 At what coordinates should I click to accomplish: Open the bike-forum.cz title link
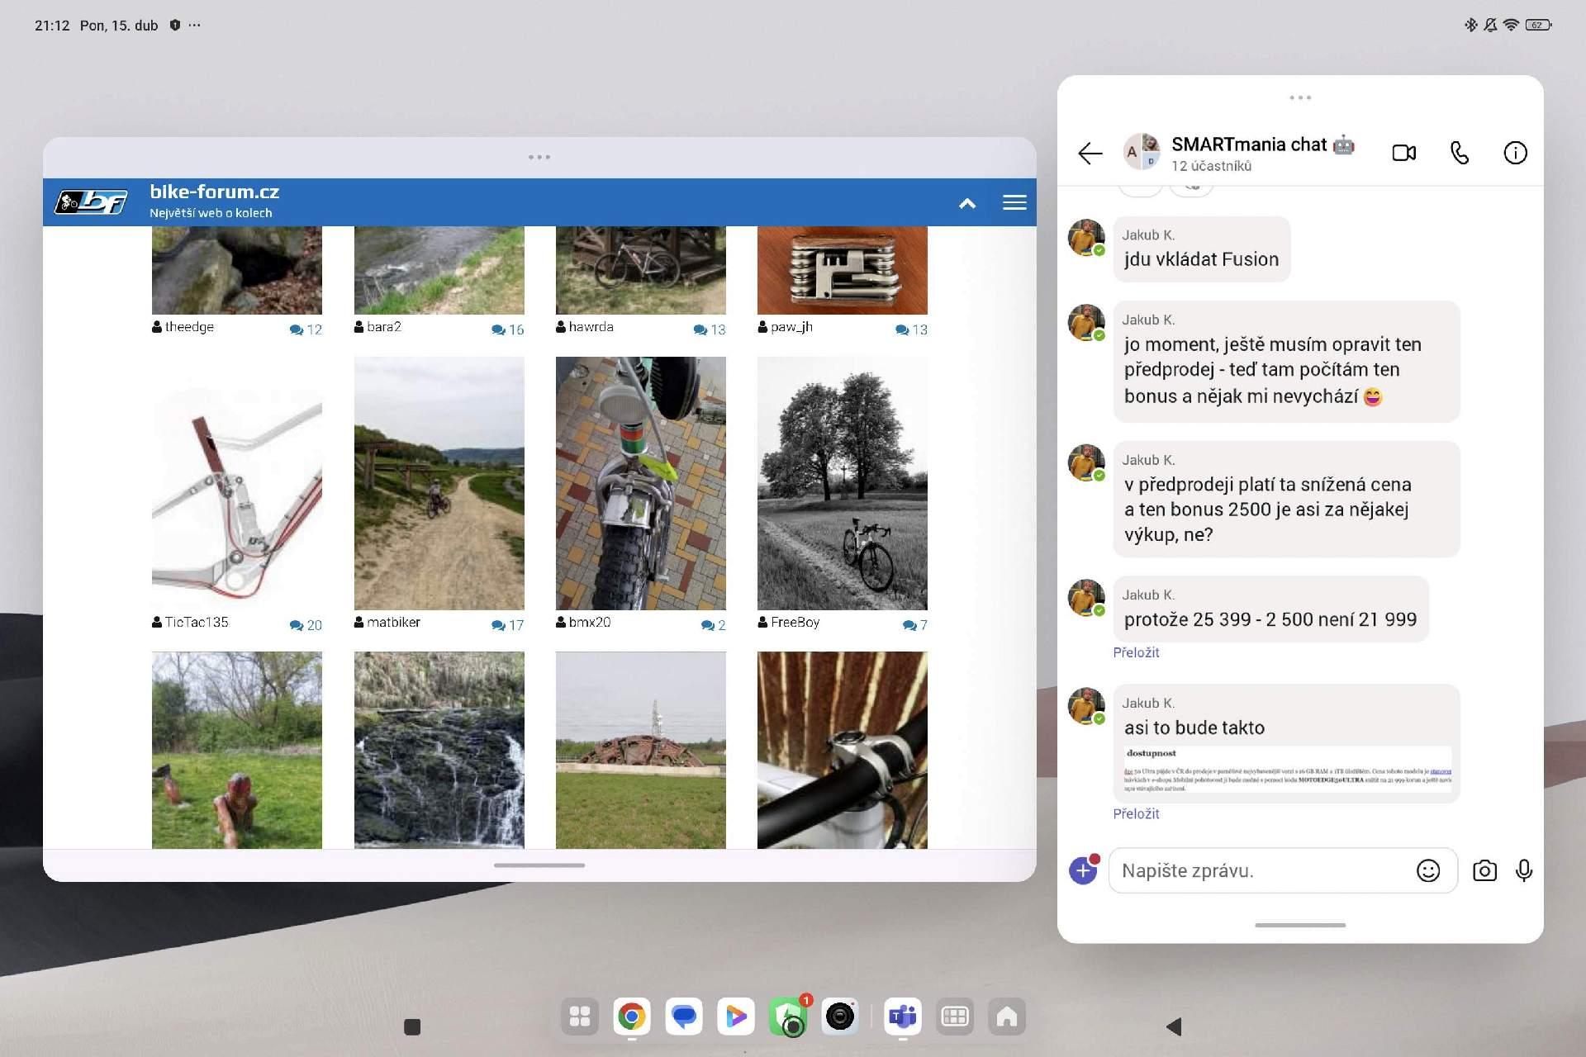(x=215, y=192)
